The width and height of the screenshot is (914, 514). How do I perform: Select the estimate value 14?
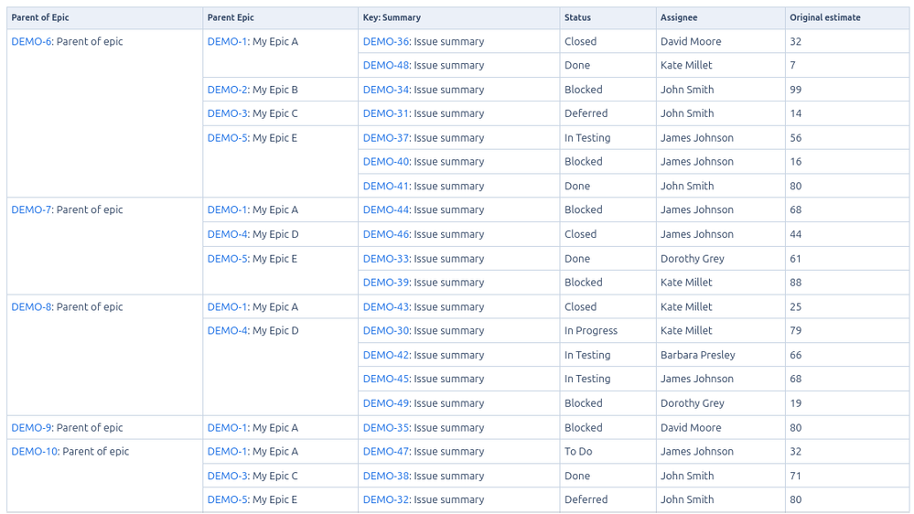(x=796, y=113)
